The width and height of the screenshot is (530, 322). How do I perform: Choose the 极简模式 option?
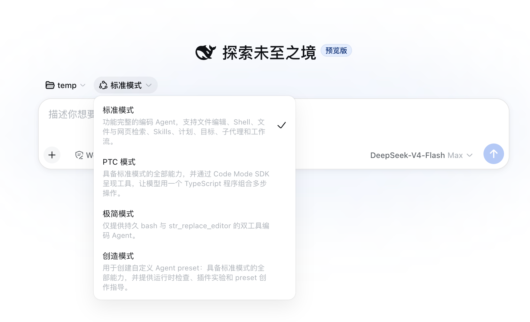[x=195, y=224]
